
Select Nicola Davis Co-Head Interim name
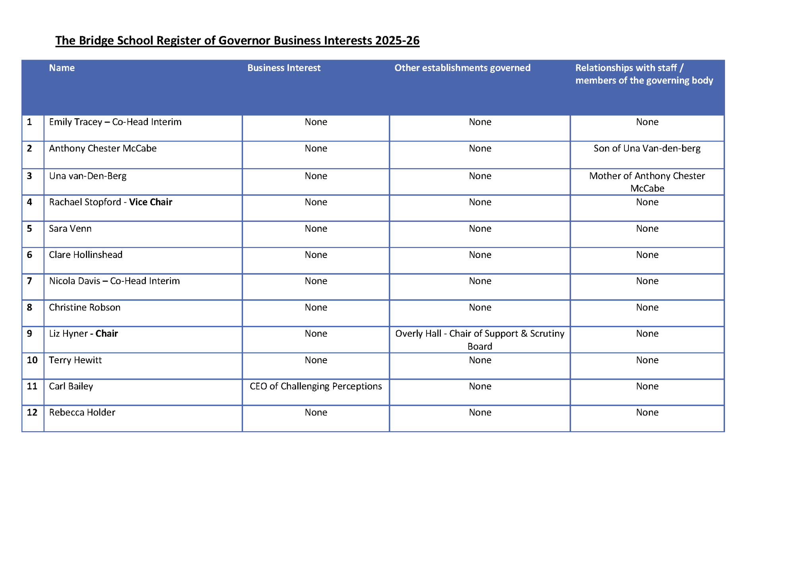114,281
